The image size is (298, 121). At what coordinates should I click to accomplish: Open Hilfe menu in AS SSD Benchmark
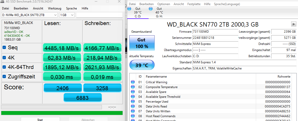pyautogui.click(x=85, y=8)
